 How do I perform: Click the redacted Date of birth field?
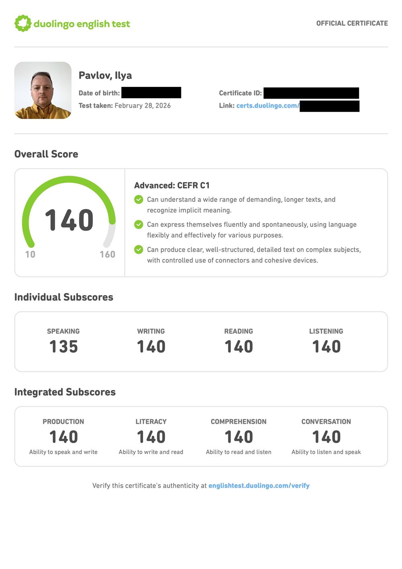tap(151, 92)
